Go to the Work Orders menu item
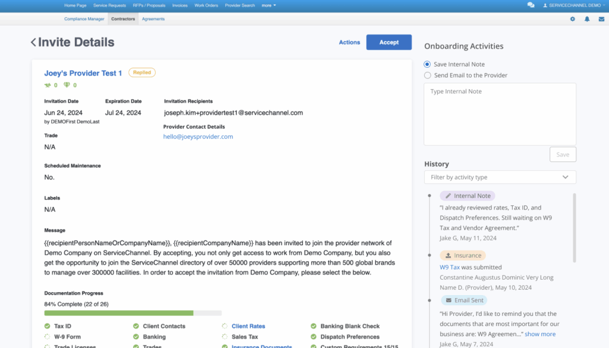 coord(206,5)
